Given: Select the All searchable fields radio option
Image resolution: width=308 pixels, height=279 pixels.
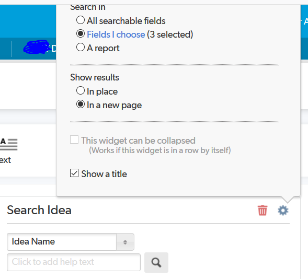Looking at the screenshot, I should click(x=81, y=20).
